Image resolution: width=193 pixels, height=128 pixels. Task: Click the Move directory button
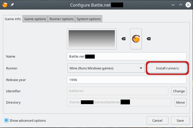180,102
